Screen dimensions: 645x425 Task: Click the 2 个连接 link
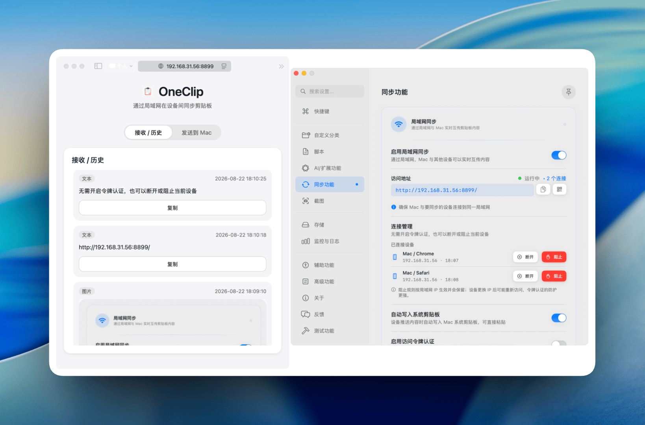556,178
